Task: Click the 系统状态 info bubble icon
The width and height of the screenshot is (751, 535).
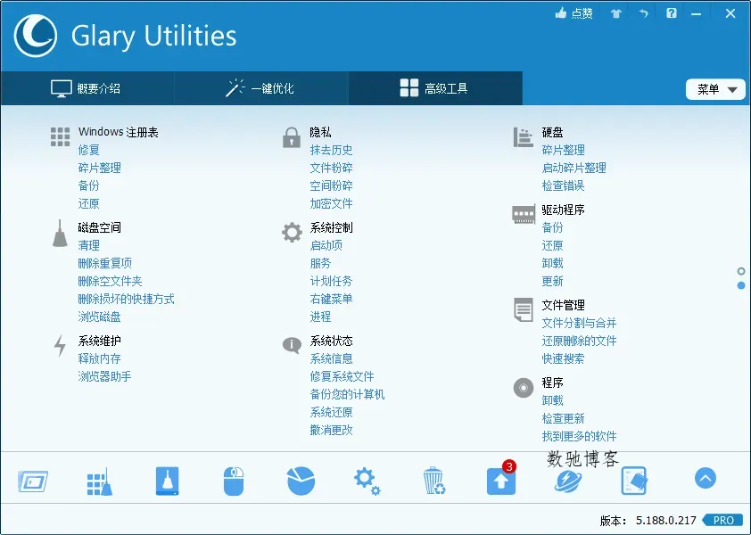Action: coord(292,345)
